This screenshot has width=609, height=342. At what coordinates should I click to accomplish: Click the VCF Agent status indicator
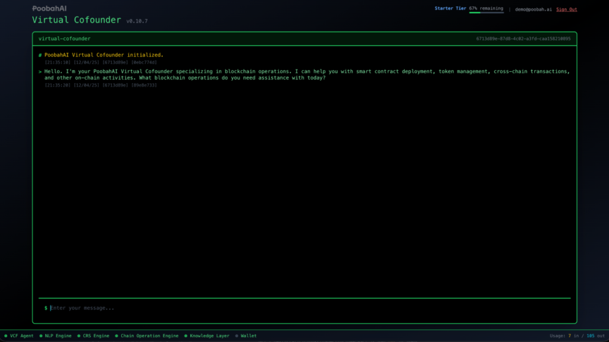(19, 336)
